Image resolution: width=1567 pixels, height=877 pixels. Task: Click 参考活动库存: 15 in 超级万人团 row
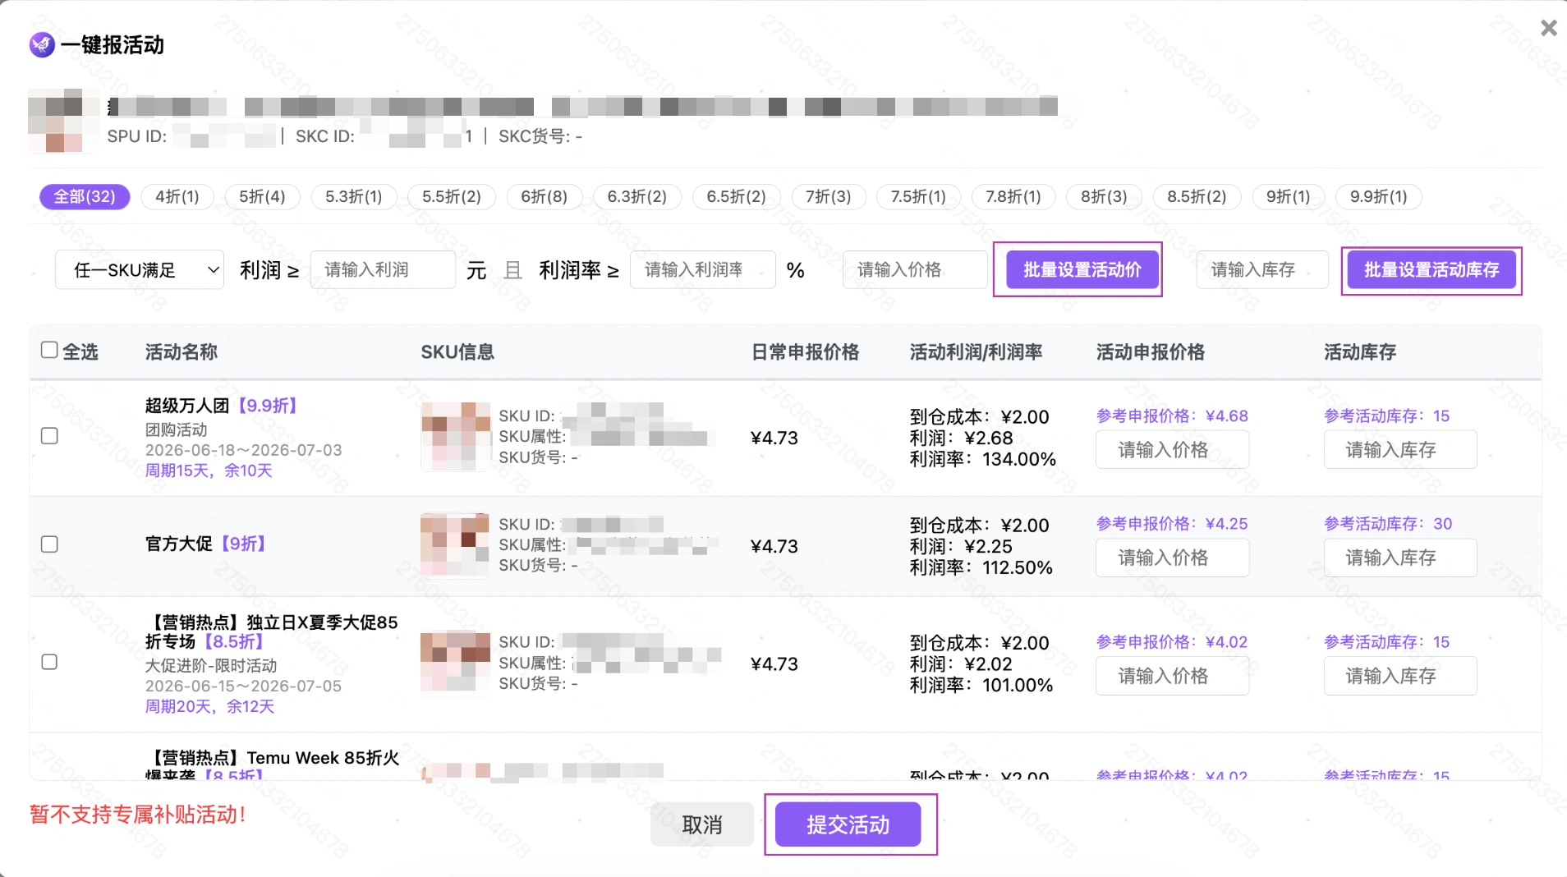coord(1387,416)
